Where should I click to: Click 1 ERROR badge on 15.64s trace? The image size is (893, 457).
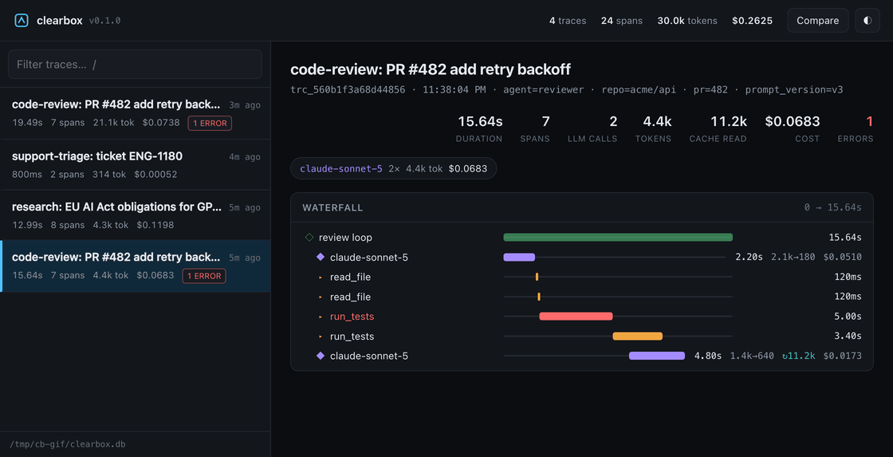coord(204,276)
